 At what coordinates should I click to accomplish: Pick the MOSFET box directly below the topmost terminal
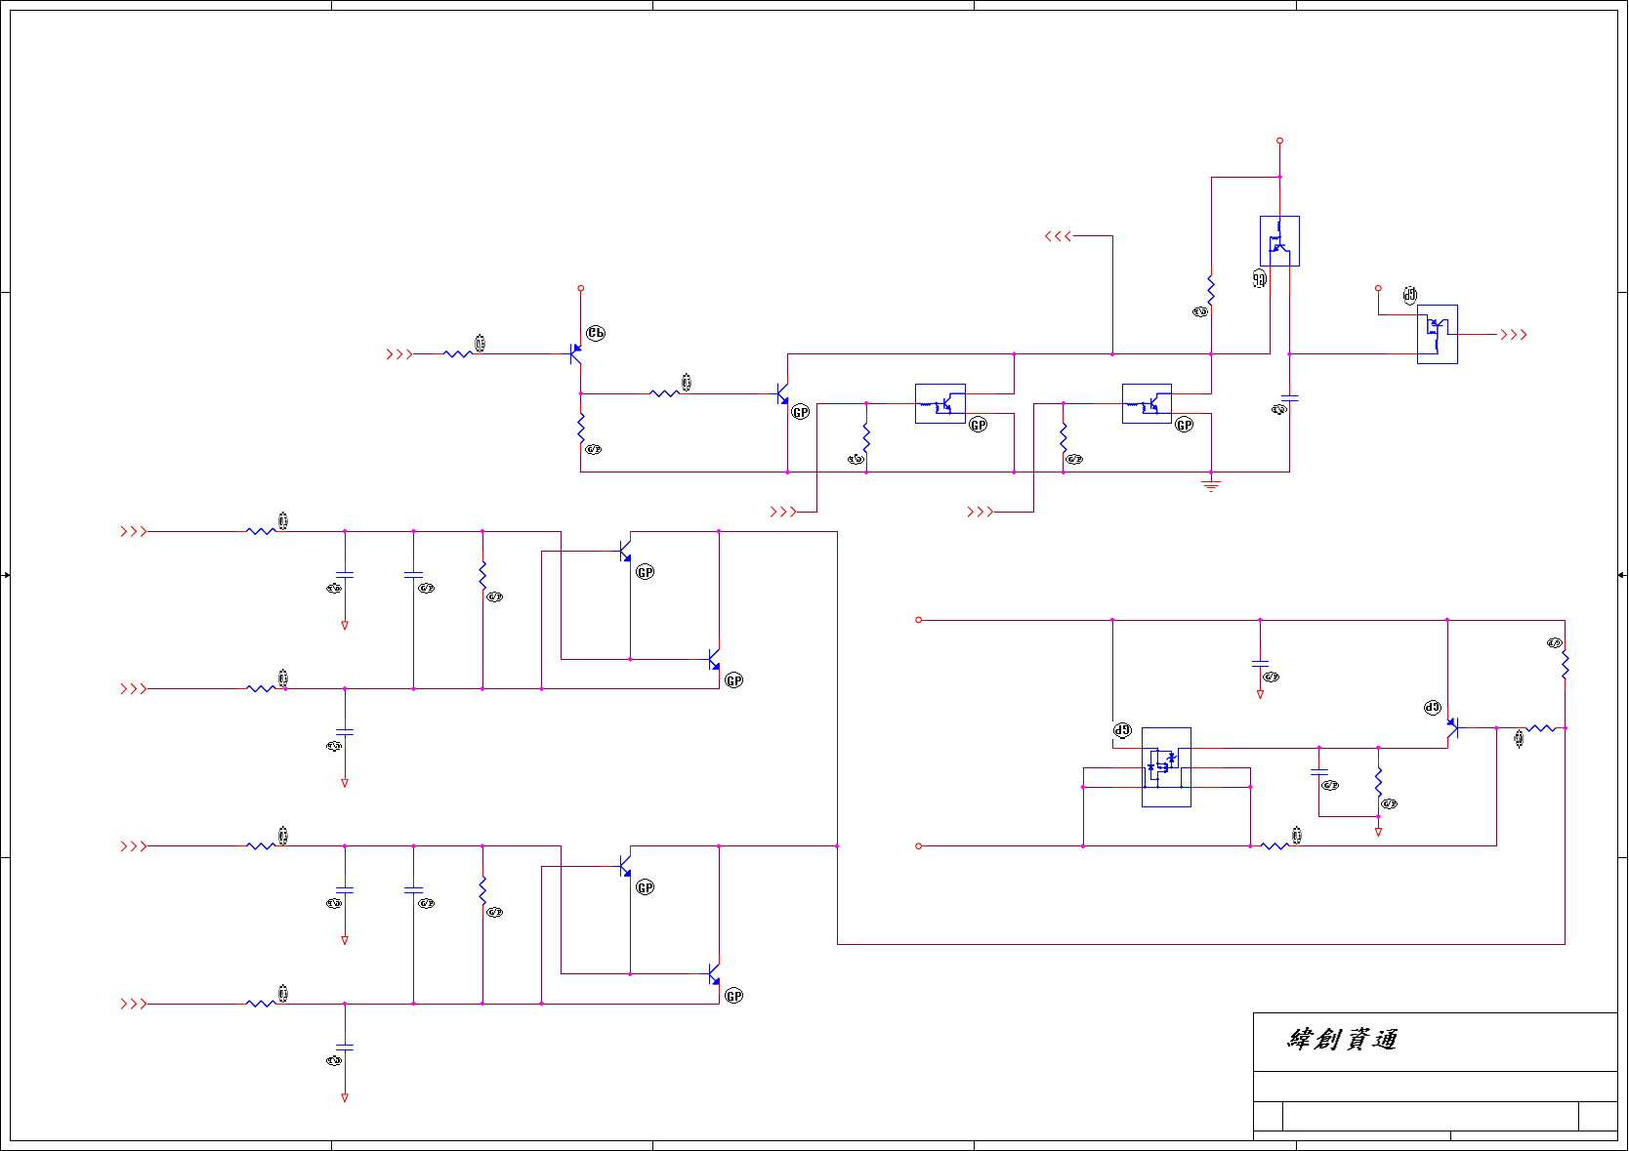click(x=1279, y=241)
